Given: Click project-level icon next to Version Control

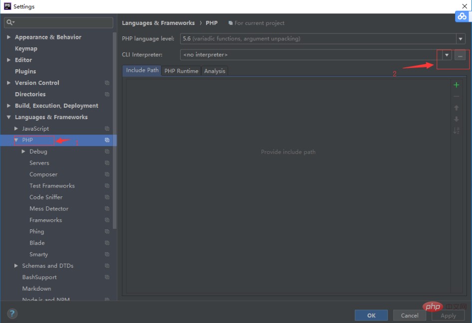Looking at the screenshot, I should (107, 83).
